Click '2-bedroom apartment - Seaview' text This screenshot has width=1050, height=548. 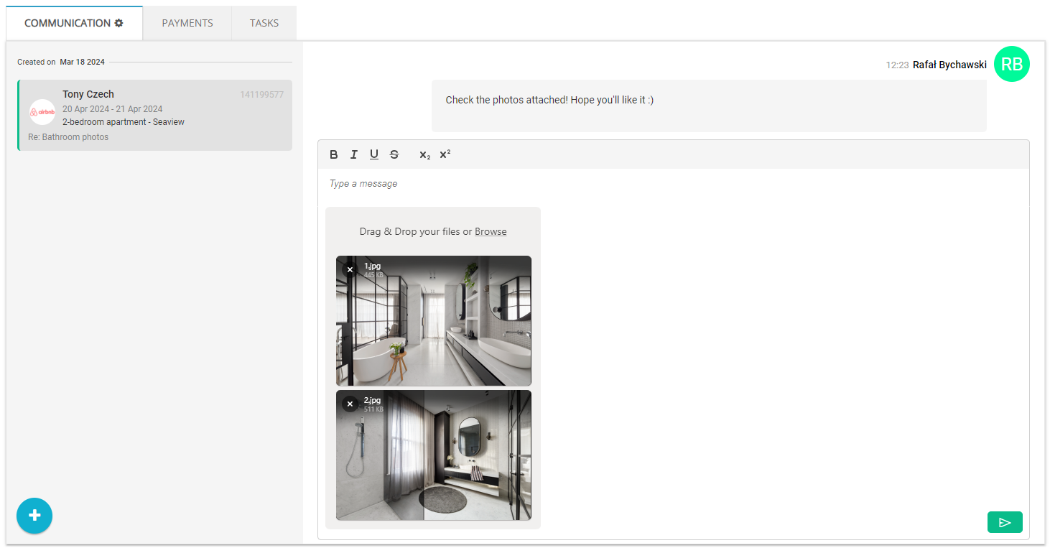pyautogui.click(x=124, y=122)
